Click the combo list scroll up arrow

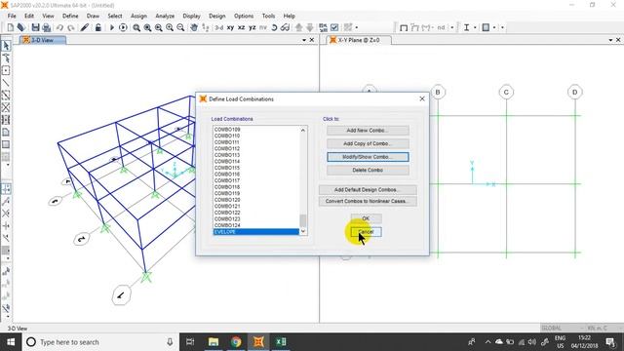(x=303, y=130)
